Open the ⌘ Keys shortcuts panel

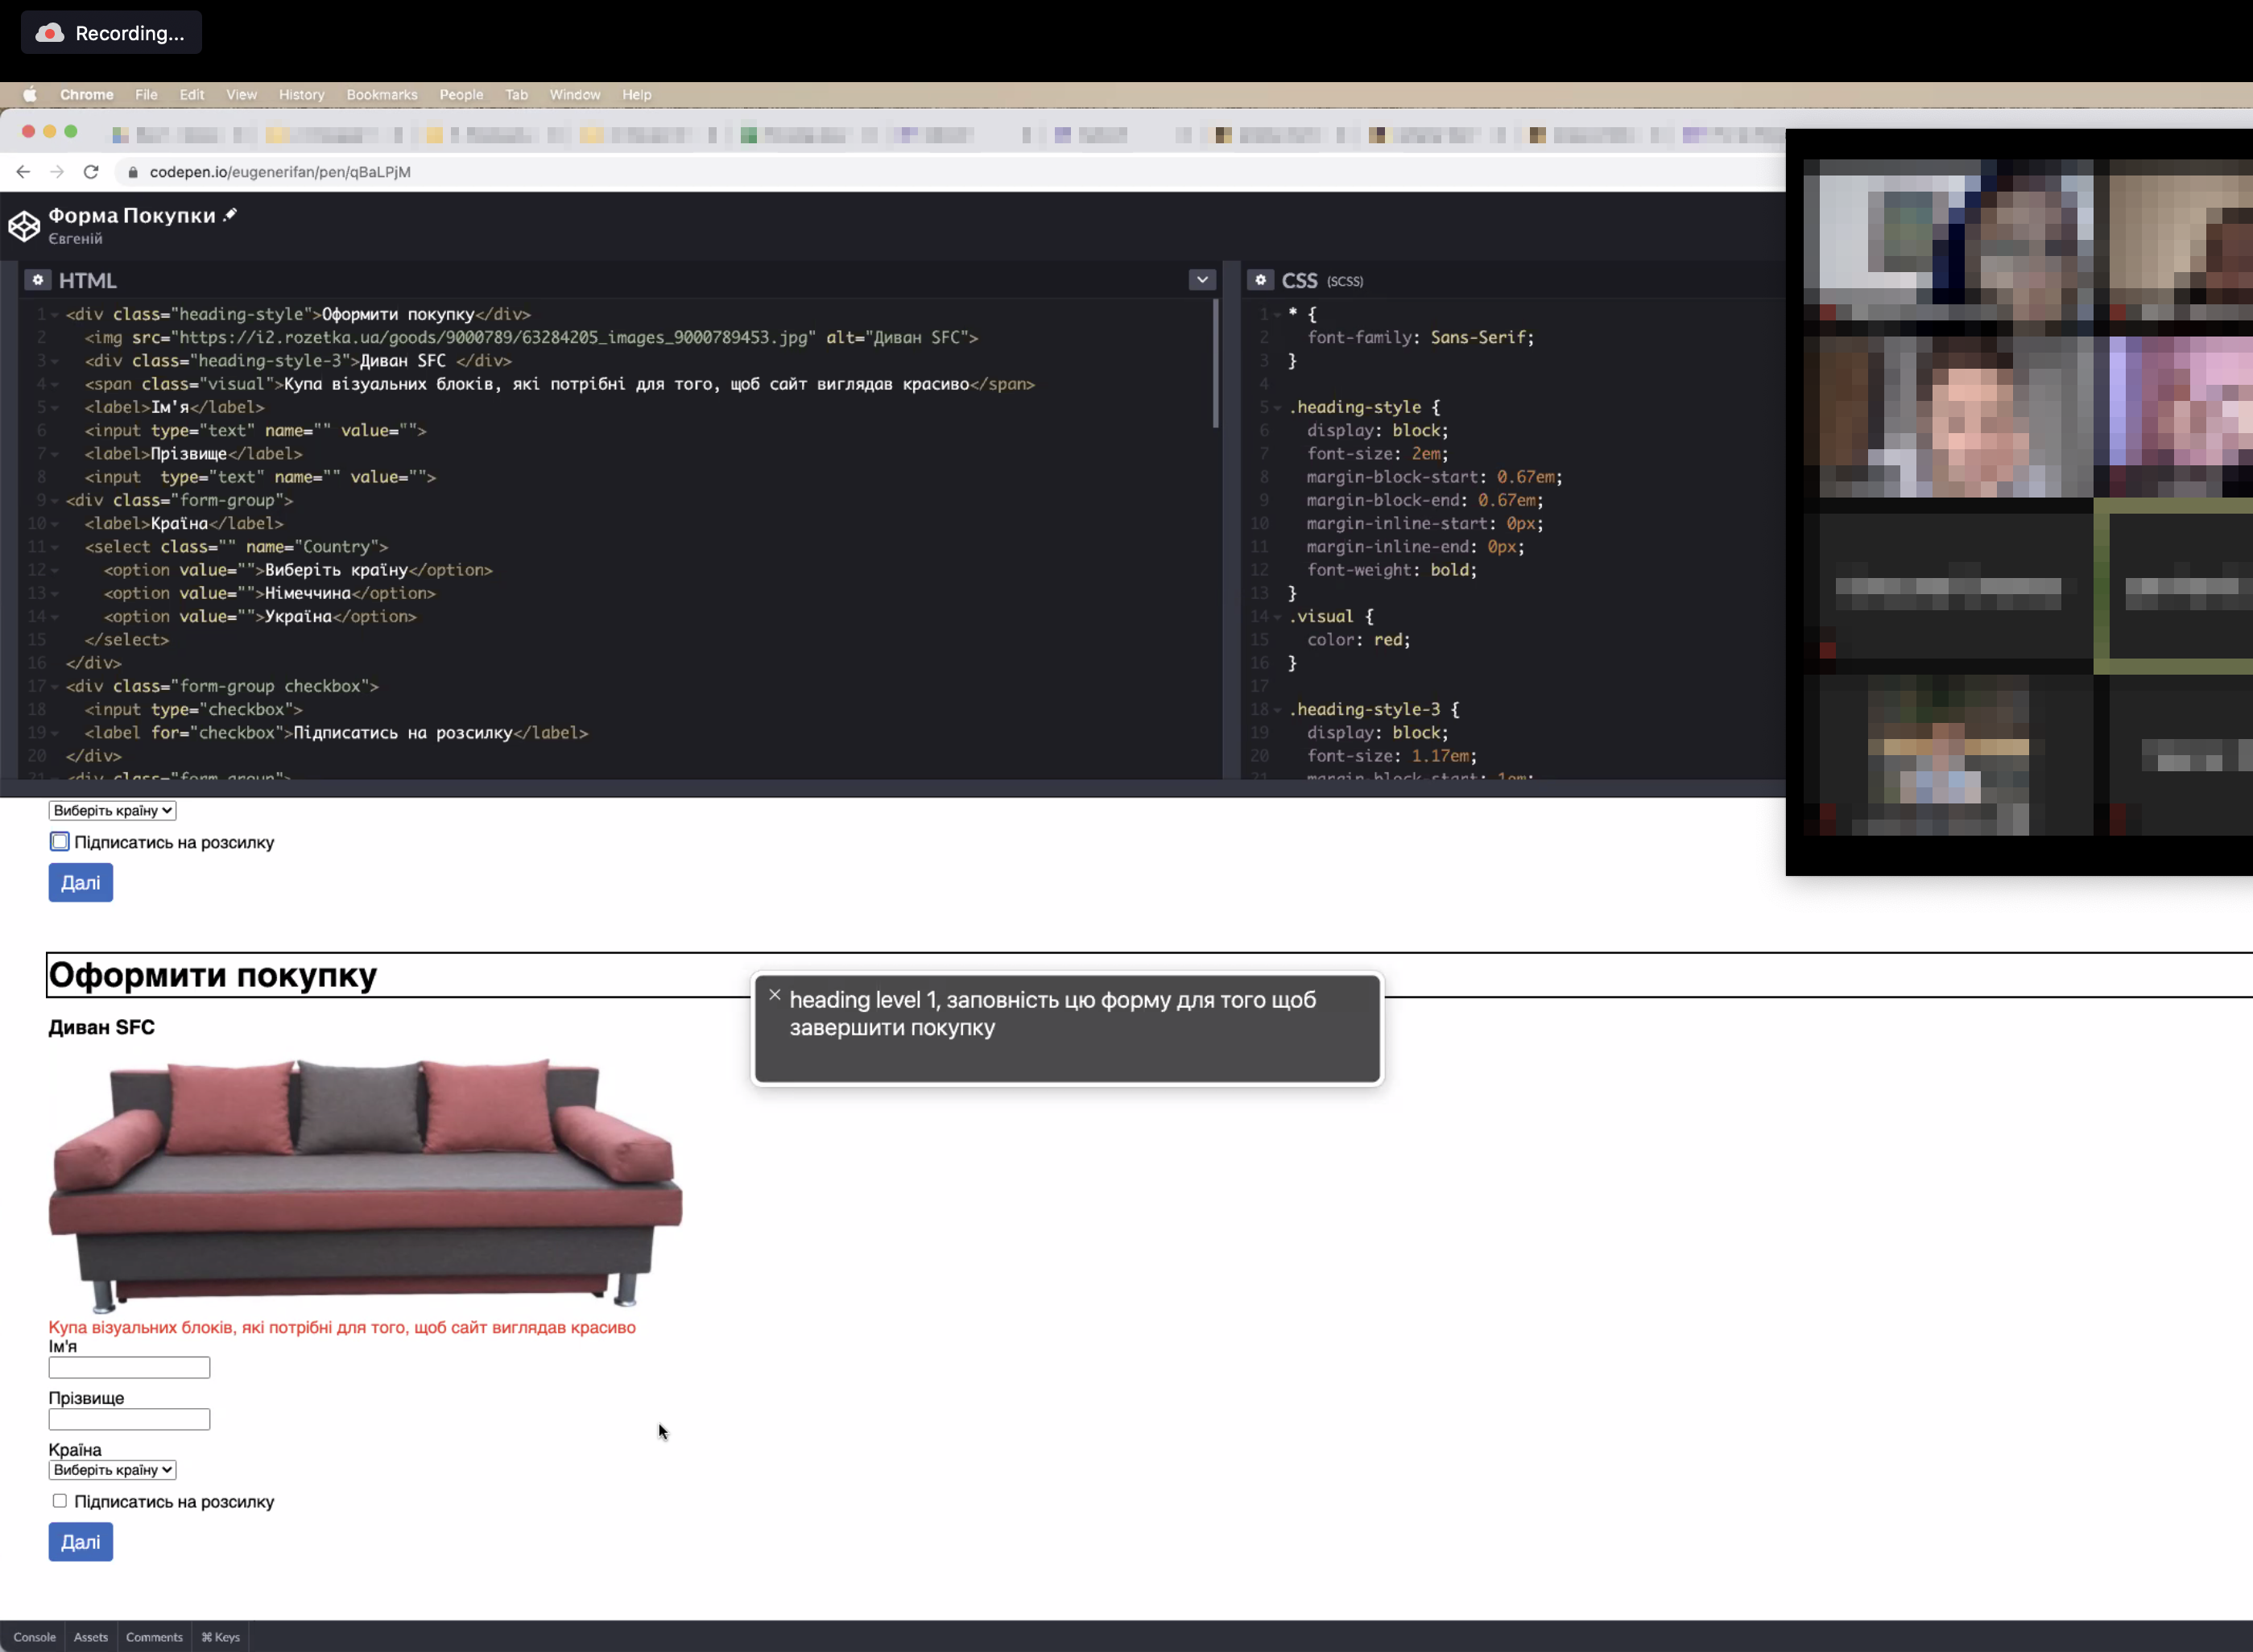click(x=220, y=1636)
